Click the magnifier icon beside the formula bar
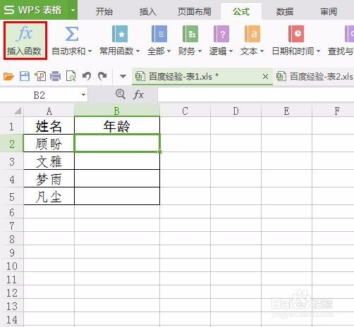The image size is (354, 327). pyautogui.click(x=121, y=94)
